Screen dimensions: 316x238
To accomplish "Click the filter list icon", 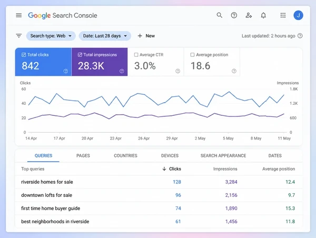I will pos(19,36).
